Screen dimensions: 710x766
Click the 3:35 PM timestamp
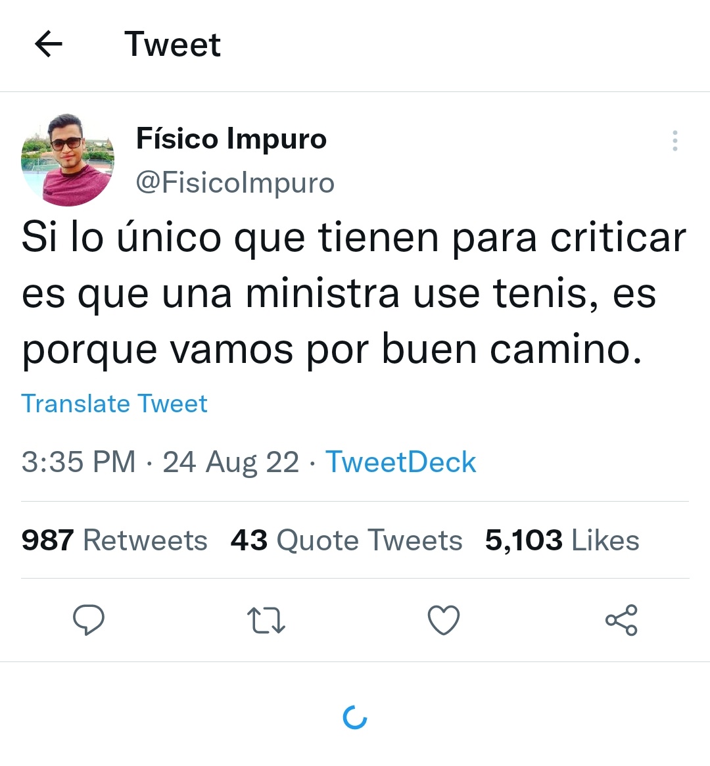coord(78,462)
